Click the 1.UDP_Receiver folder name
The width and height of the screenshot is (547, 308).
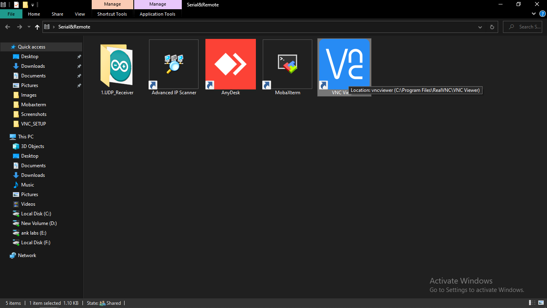click(117, 93)
